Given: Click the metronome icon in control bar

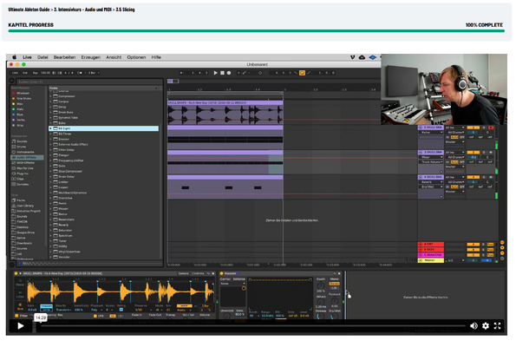Looking at the screenshot, I should click(x=79, y=73).
